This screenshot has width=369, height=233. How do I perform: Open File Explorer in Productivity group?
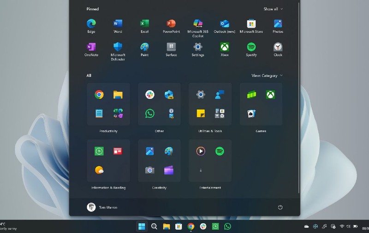118,94
